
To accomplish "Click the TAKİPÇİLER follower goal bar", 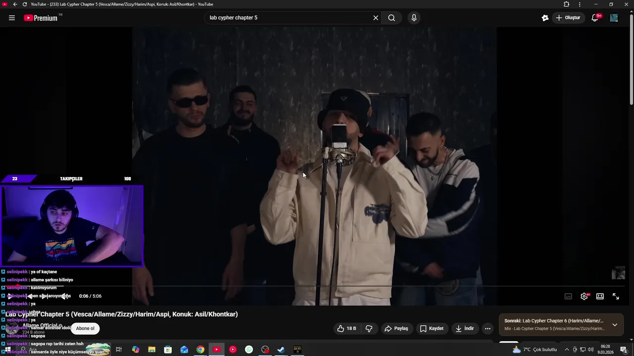I will point(71,178).
